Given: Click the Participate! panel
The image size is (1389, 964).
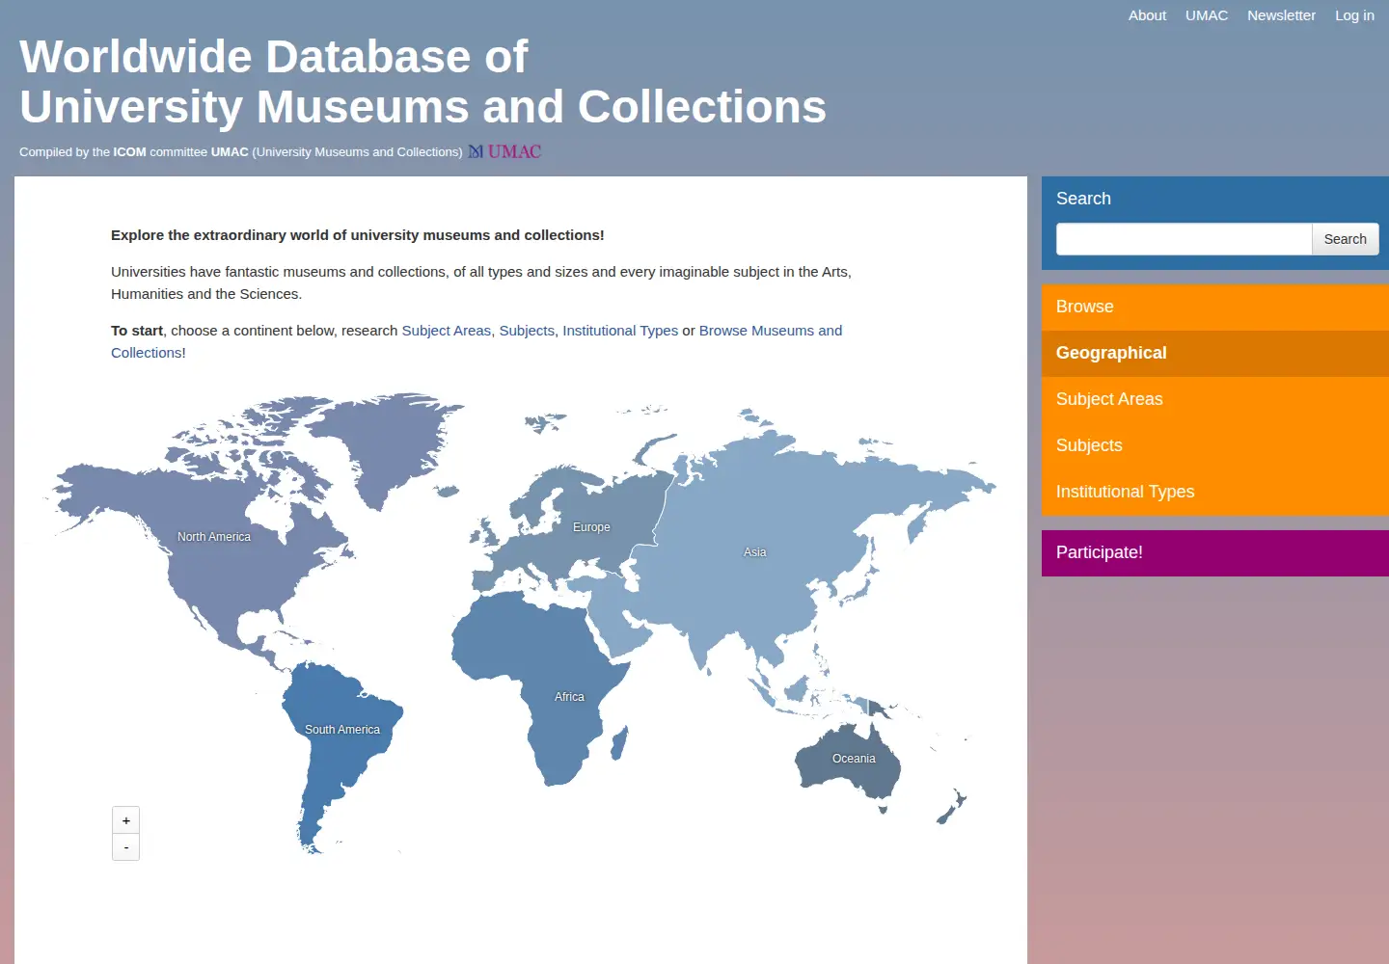Looking at the screenshot, I should [1215, 552].
